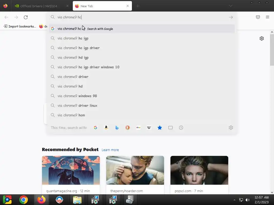Choose suggestion 'via chrome9 windows 98'

pyautogui.click(x=142, y=96)
